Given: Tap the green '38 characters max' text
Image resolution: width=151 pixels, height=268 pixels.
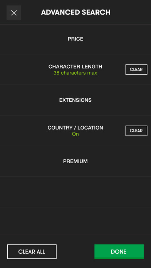Looking at the screenshot, I should (75, 73).
